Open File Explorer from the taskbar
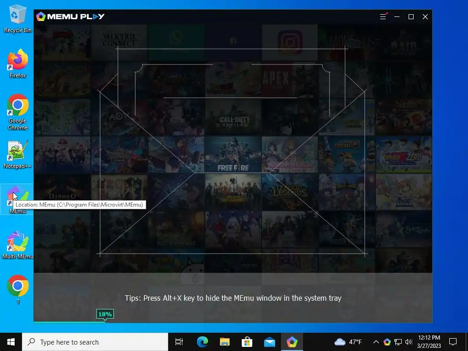Viewport: 468px width, 351px height. [224, 342]
